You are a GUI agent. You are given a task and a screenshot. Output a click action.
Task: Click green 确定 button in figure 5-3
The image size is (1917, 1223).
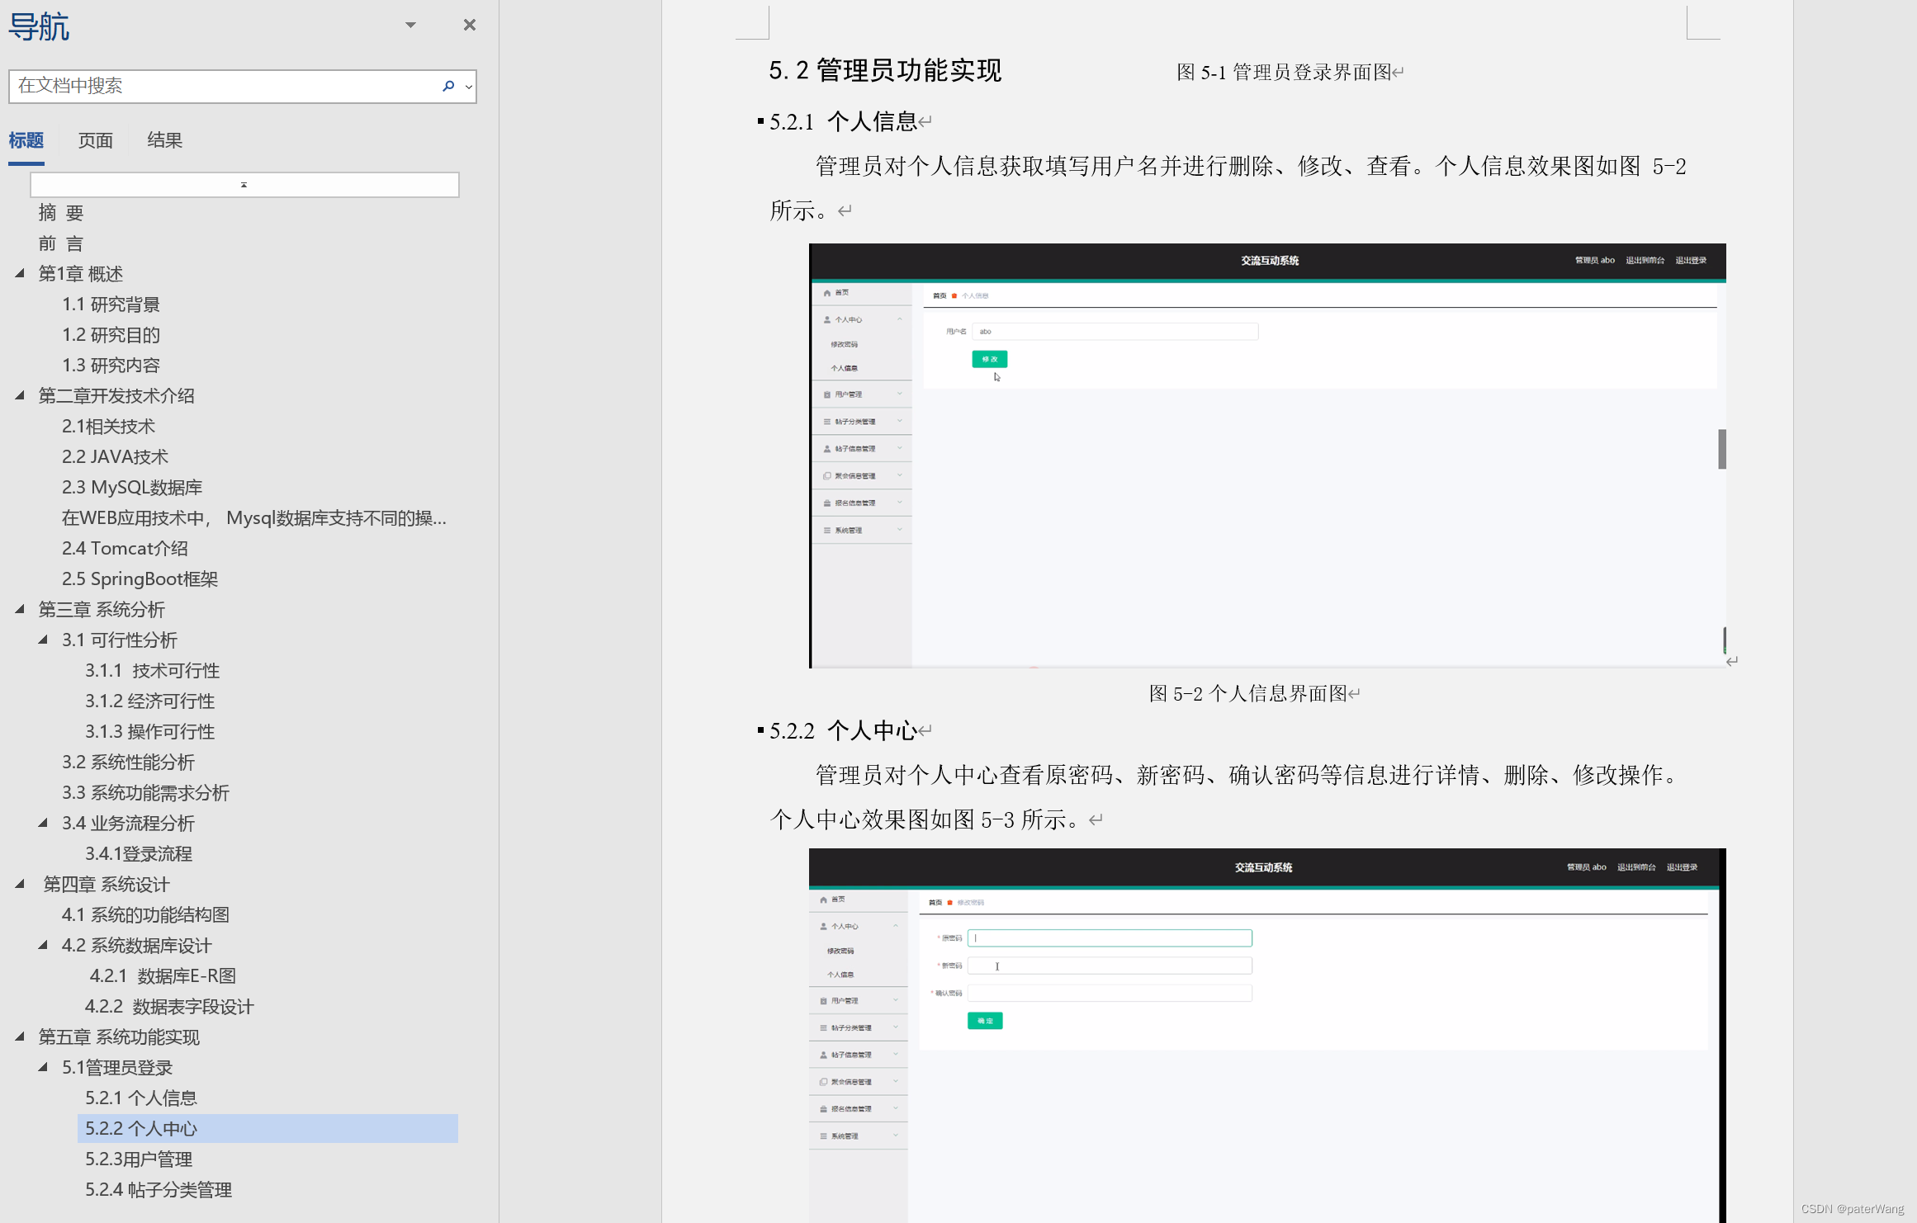pos(985,1021)
